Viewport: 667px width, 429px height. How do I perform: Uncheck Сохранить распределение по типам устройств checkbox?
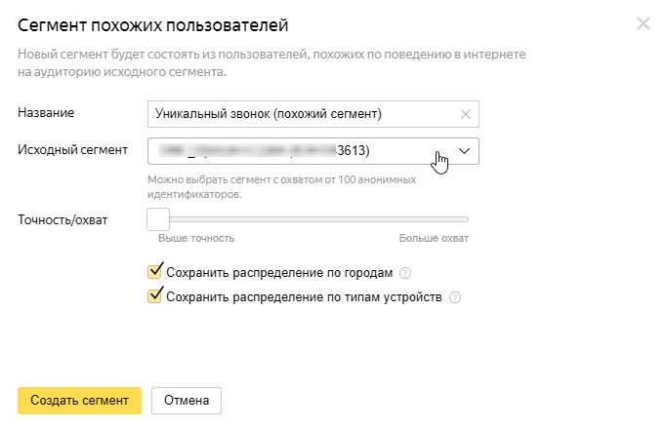[154, 296]
